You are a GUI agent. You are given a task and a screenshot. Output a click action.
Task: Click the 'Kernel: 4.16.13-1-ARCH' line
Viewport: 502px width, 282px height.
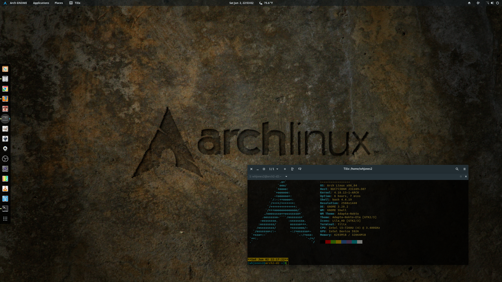(339, 193)
